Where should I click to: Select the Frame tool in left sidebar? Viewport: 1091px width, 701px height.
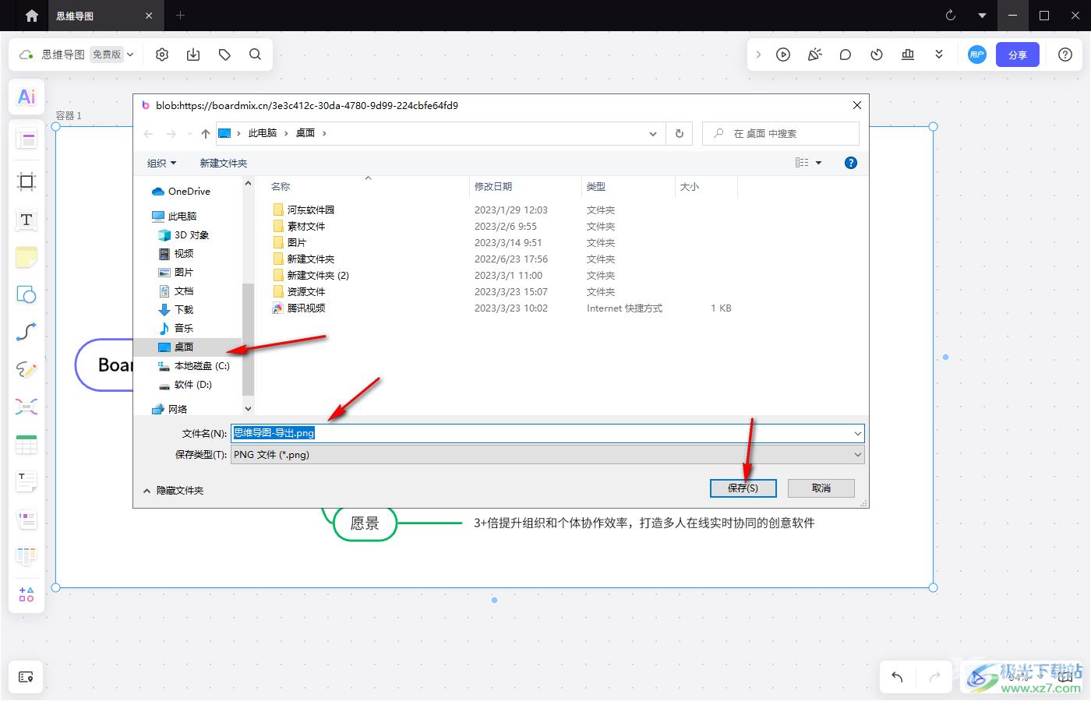(x=26, y=182)
